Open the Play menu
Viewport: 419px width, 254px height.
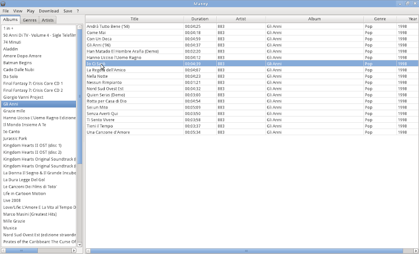coord(30,11)
